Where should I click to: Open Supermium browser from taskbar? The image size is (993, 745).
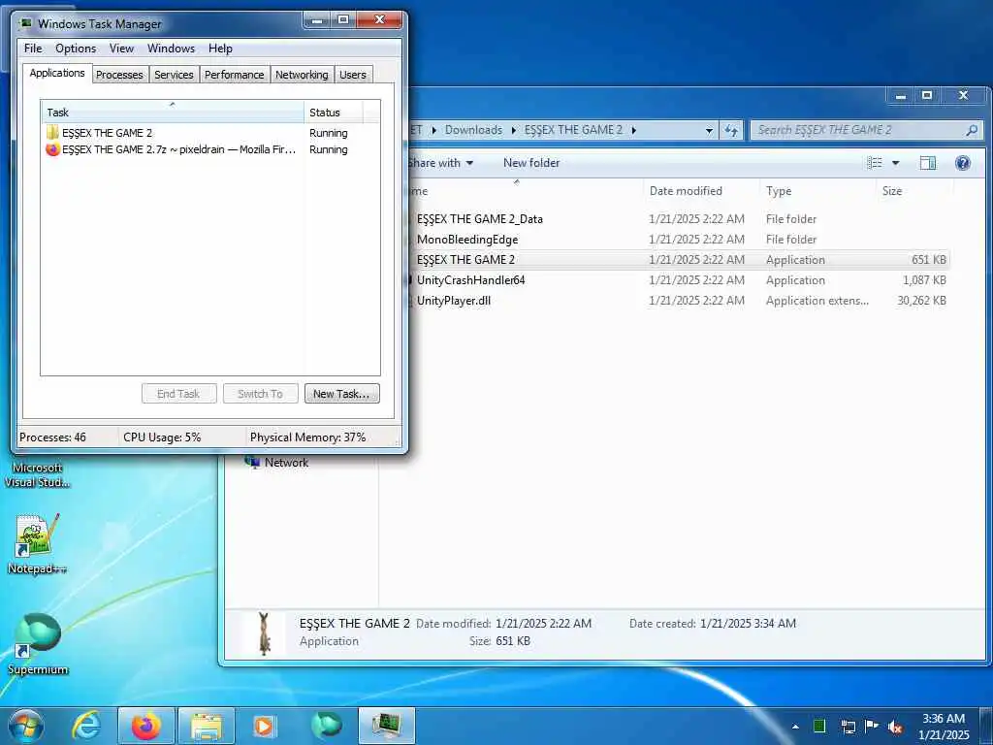coord(327,726)
